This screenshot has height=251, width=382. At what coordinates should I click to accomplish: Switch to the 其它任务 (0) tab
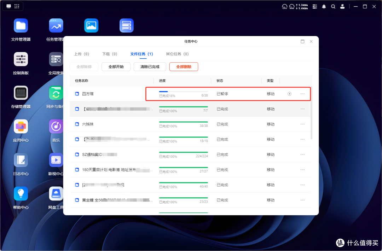(x=177, y=54)
